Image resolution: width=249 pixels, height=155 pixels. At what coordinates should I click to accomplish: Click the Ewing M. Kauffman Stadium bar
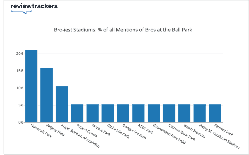(200, 113)
